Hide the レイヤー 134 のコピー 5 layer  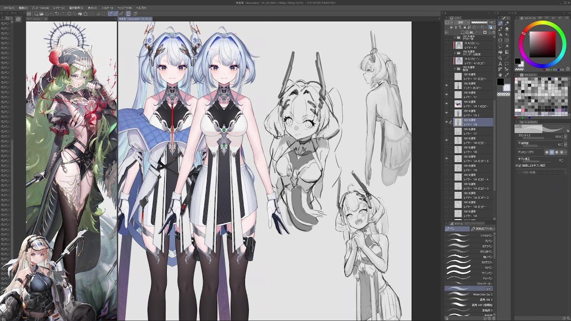coord(447,158)
